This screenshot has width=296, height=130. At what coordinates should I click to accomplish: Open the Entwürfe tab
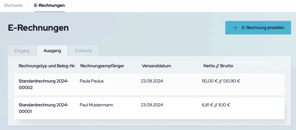click(84, 51)
